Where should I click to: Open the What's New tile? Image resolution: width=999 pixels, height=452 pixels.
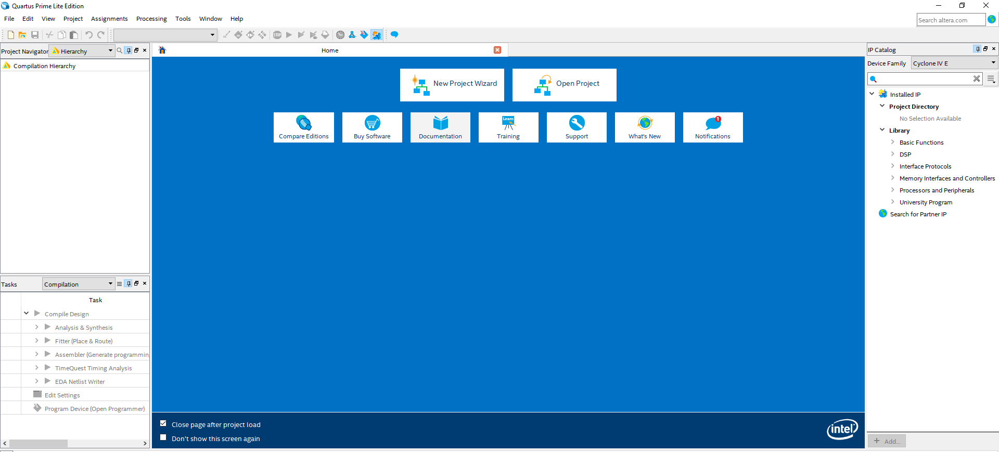coord(645,127)
